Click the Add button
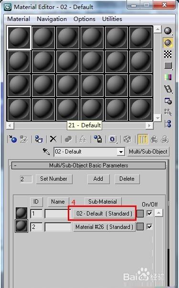Screen dimensions: 179x288 pyautogui.click(x=98, y=179)
